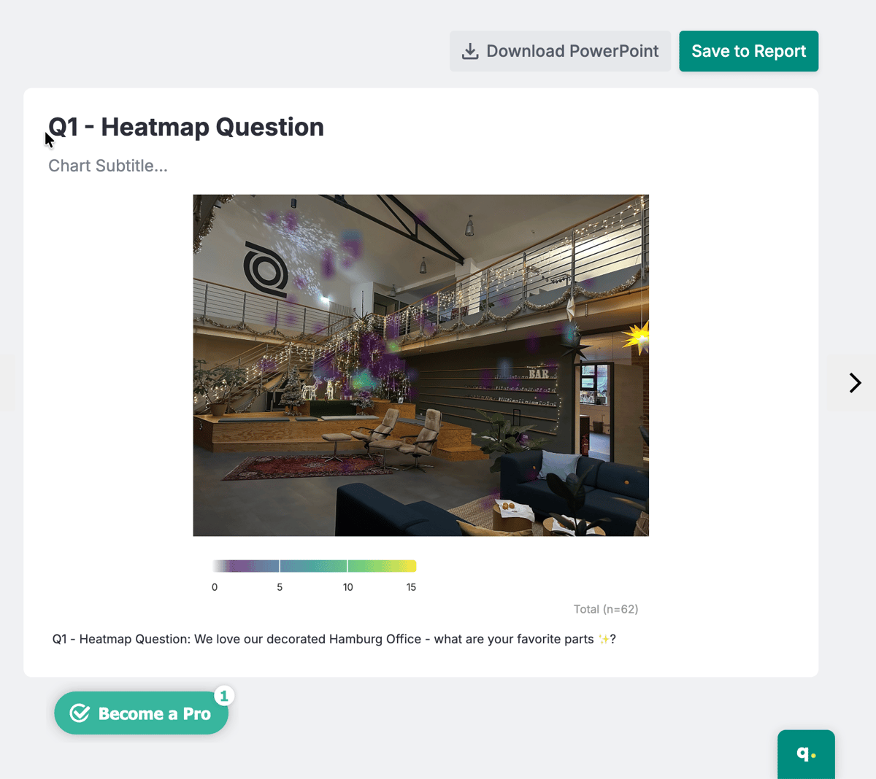
Task: Click the question description text below chart
Action: pyautogui.click(x=334, y=639)
